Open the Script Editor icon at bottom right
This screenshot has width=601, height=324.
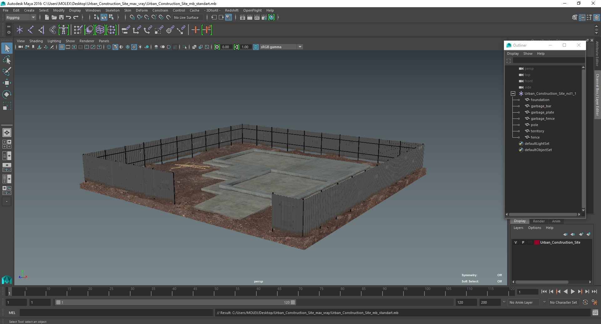(595, 313)
